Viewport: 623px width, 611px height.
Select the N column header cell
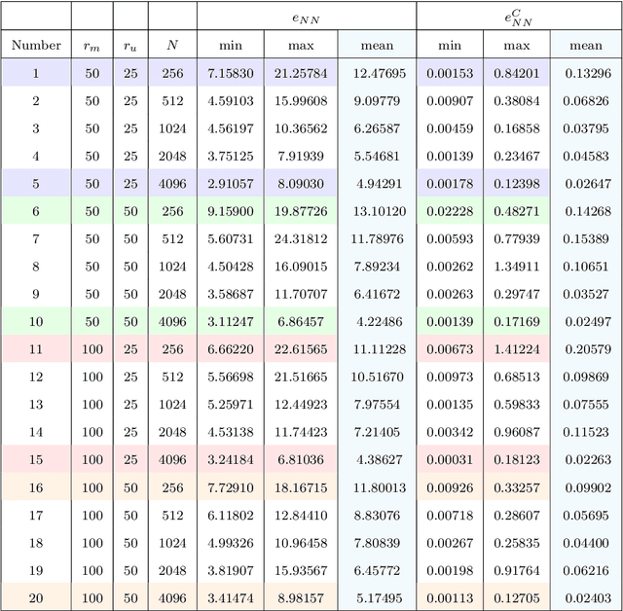click(x=172, y=45)
